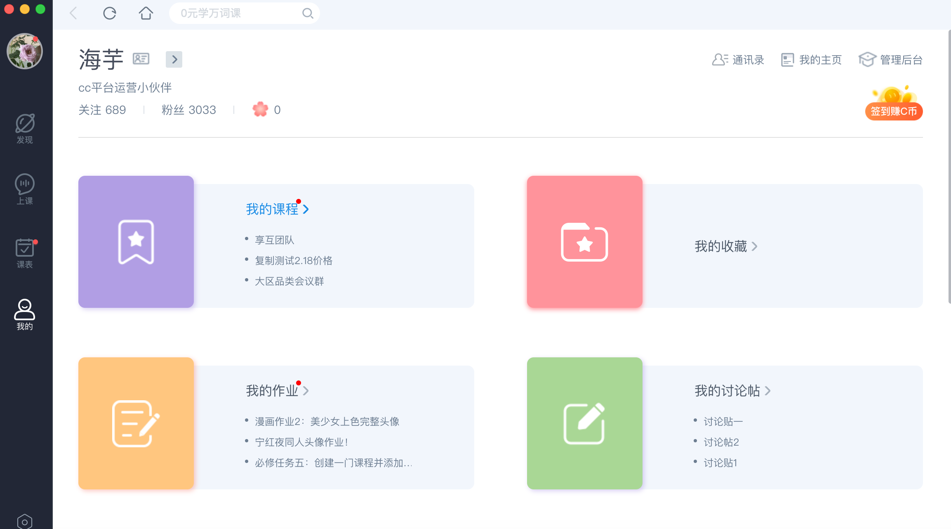Select 上课 from the left sidebar

point(25,189)
